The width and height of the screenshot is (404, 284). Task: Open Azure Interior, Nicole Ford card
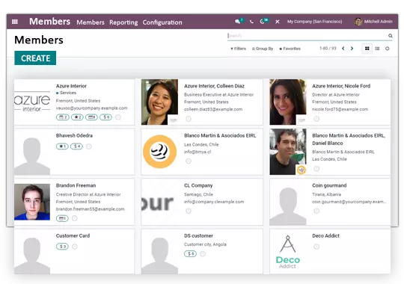point(330,102)
